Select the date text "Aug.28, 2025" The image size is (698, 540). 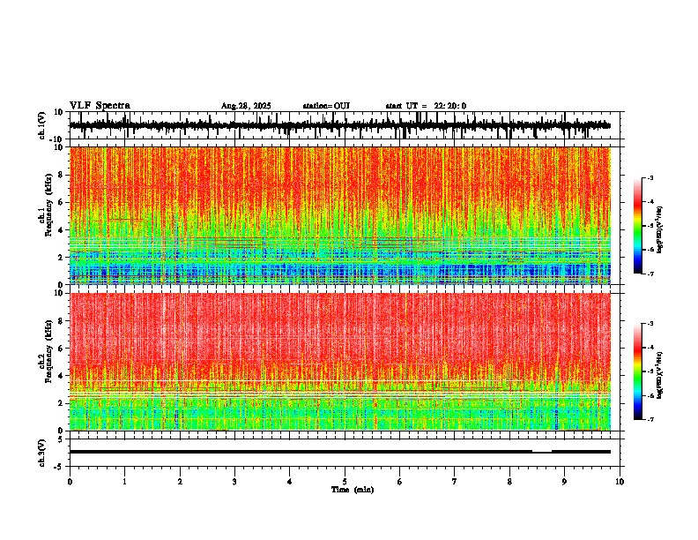click(246, 106)
